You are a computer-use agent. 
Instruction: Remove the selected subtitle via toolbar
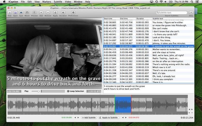click(48, 13)
